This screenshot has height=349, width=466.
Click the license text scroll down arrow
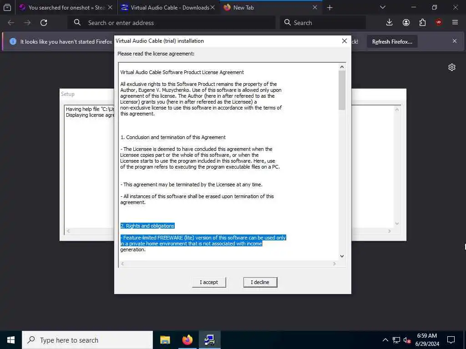pyautogui.click(x=342, y=256)
